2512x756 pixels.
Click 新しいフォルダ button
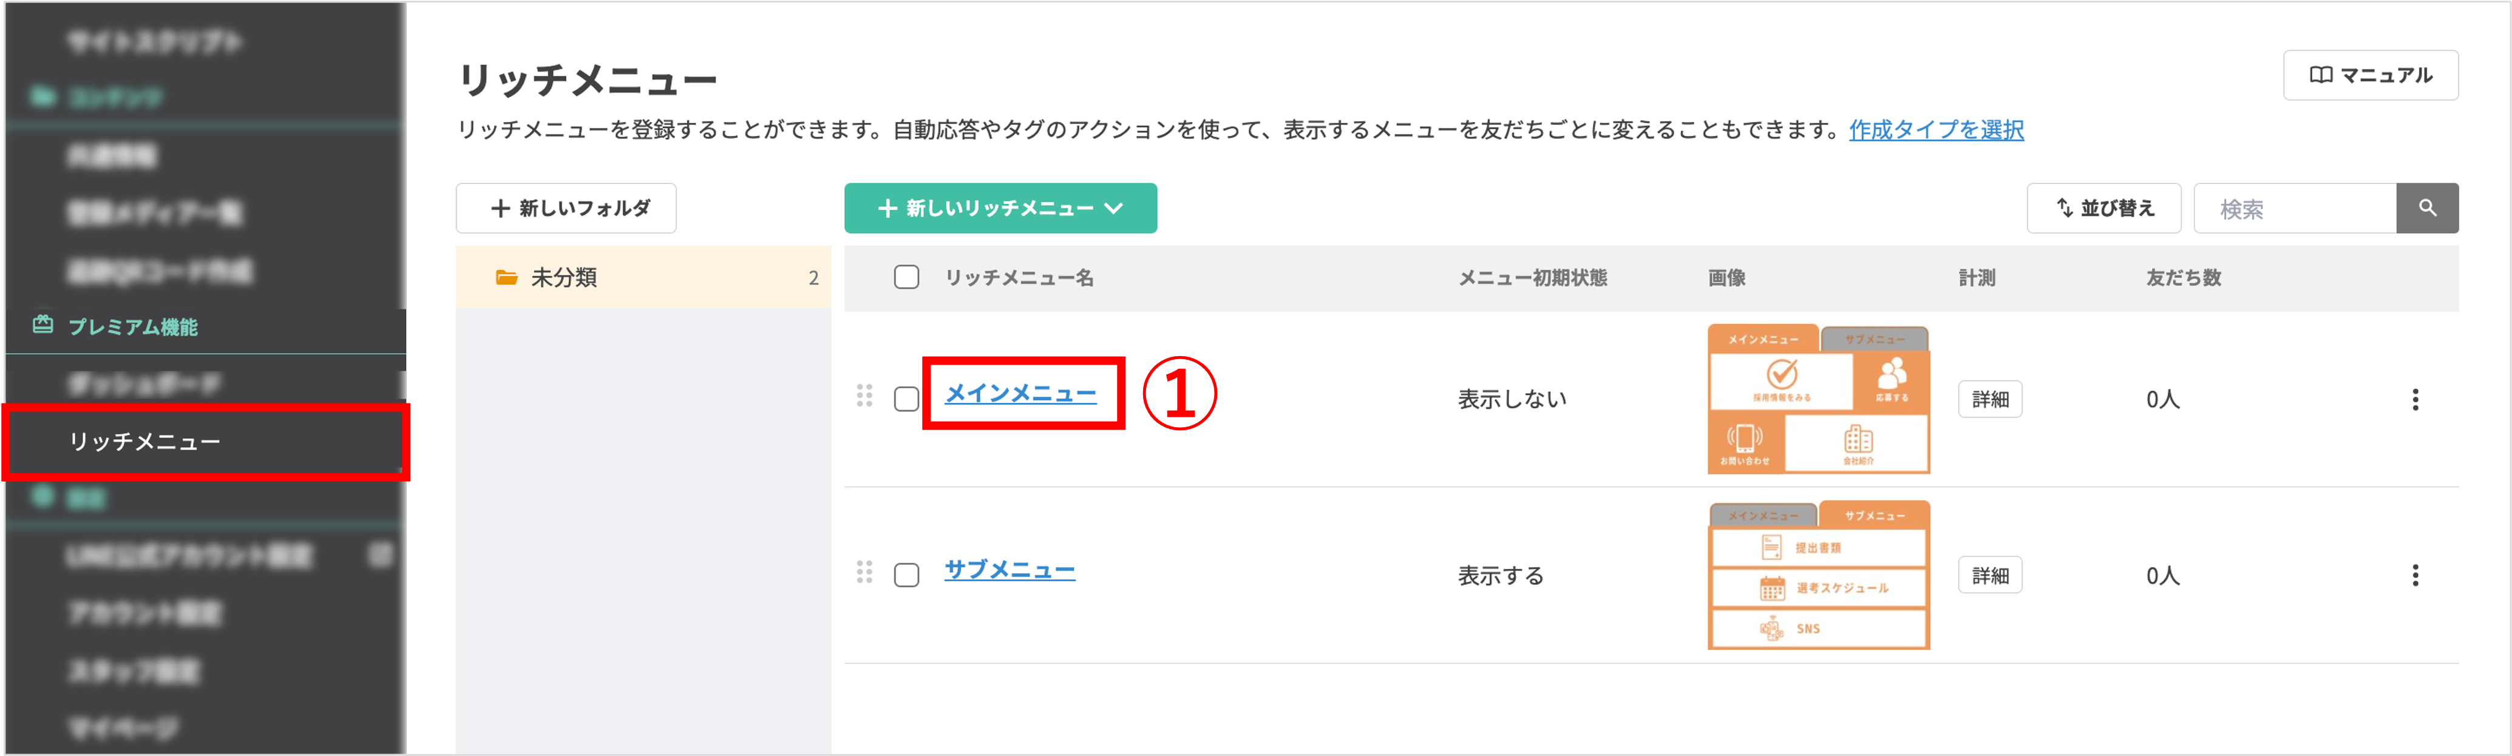[566, 209]
